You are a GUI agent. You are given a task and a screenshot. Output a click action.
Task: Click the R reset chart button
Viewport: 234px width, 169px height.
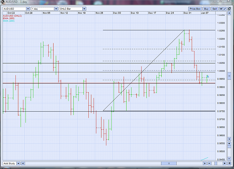coord(230,163)
